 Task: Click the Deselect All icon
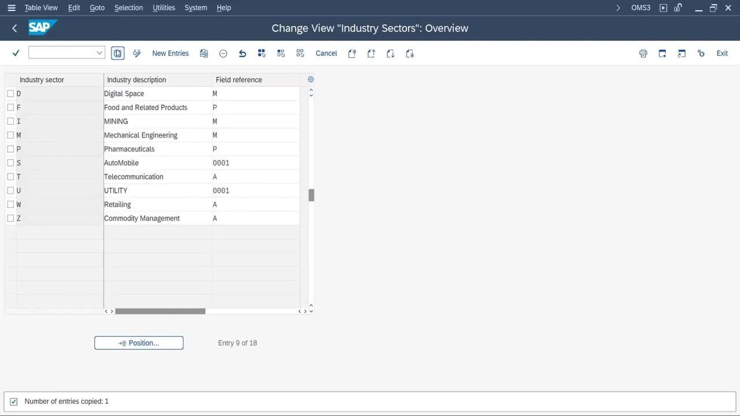pyautogui.click(x=300, y=53)
